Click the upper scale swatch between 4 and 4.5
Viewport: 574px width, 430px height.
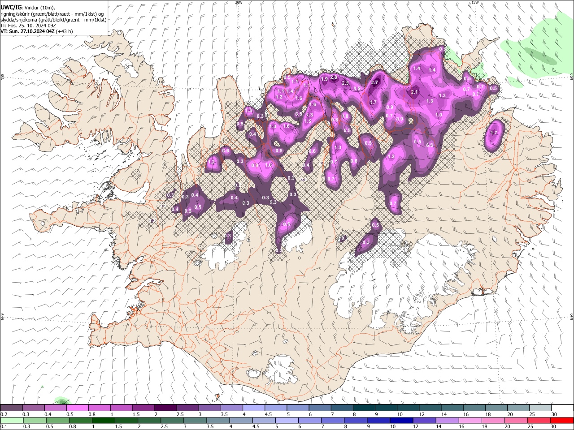pos(254,408)
